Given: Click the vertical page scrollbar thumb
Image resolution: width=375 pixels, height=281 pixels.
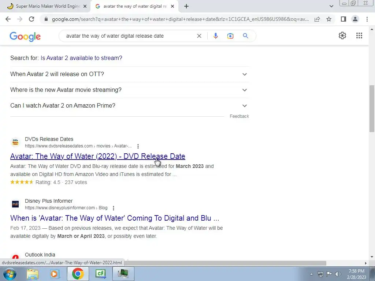Looking at the screenshot, I should (x=372, y=108).
